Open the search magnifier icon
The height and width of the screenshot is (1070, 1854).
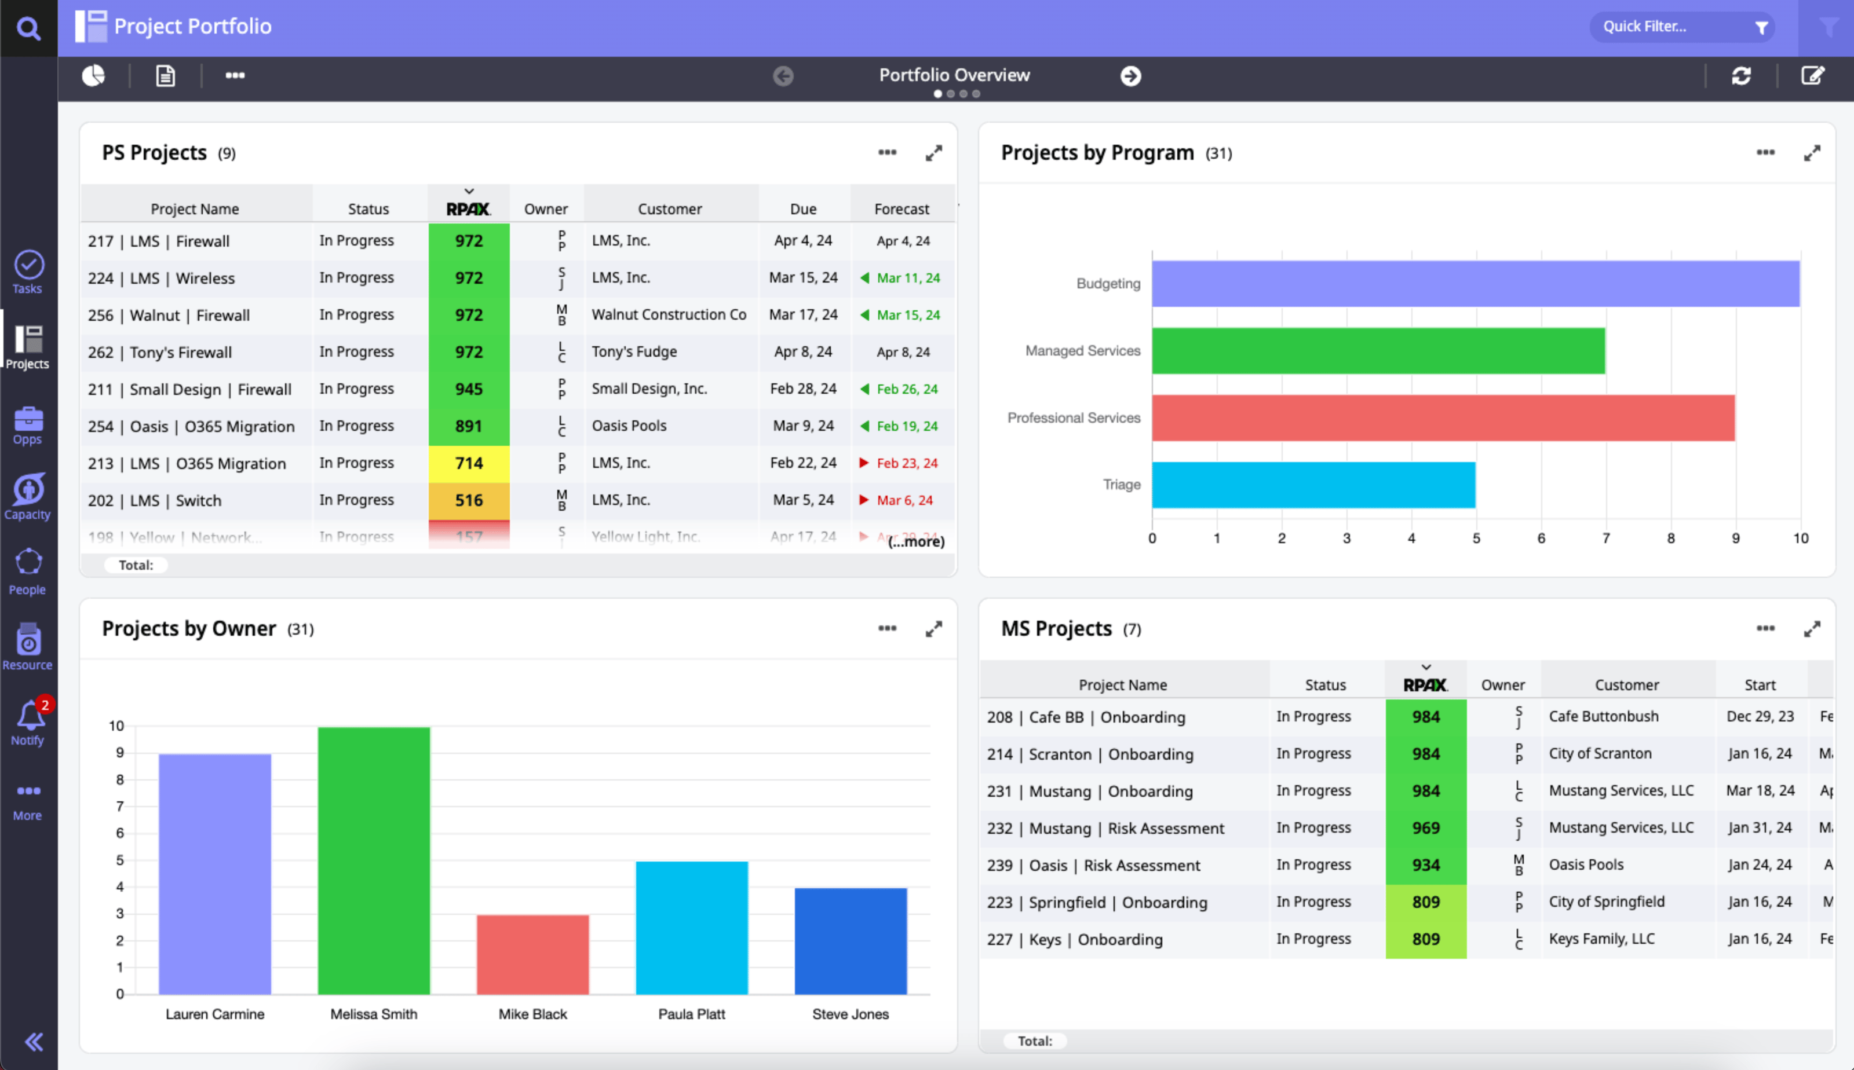point(28,28)
